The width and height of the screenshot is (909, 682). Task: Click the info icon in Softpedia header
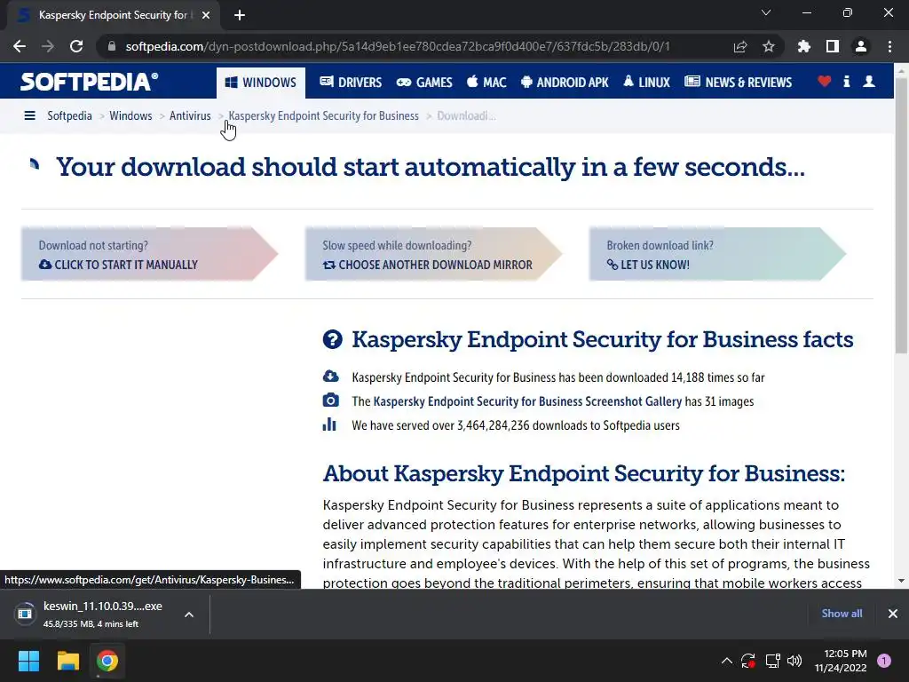pyautogui.click(x=846, y=82)
